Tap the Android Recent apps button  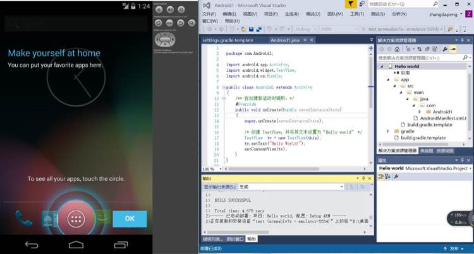121,245
